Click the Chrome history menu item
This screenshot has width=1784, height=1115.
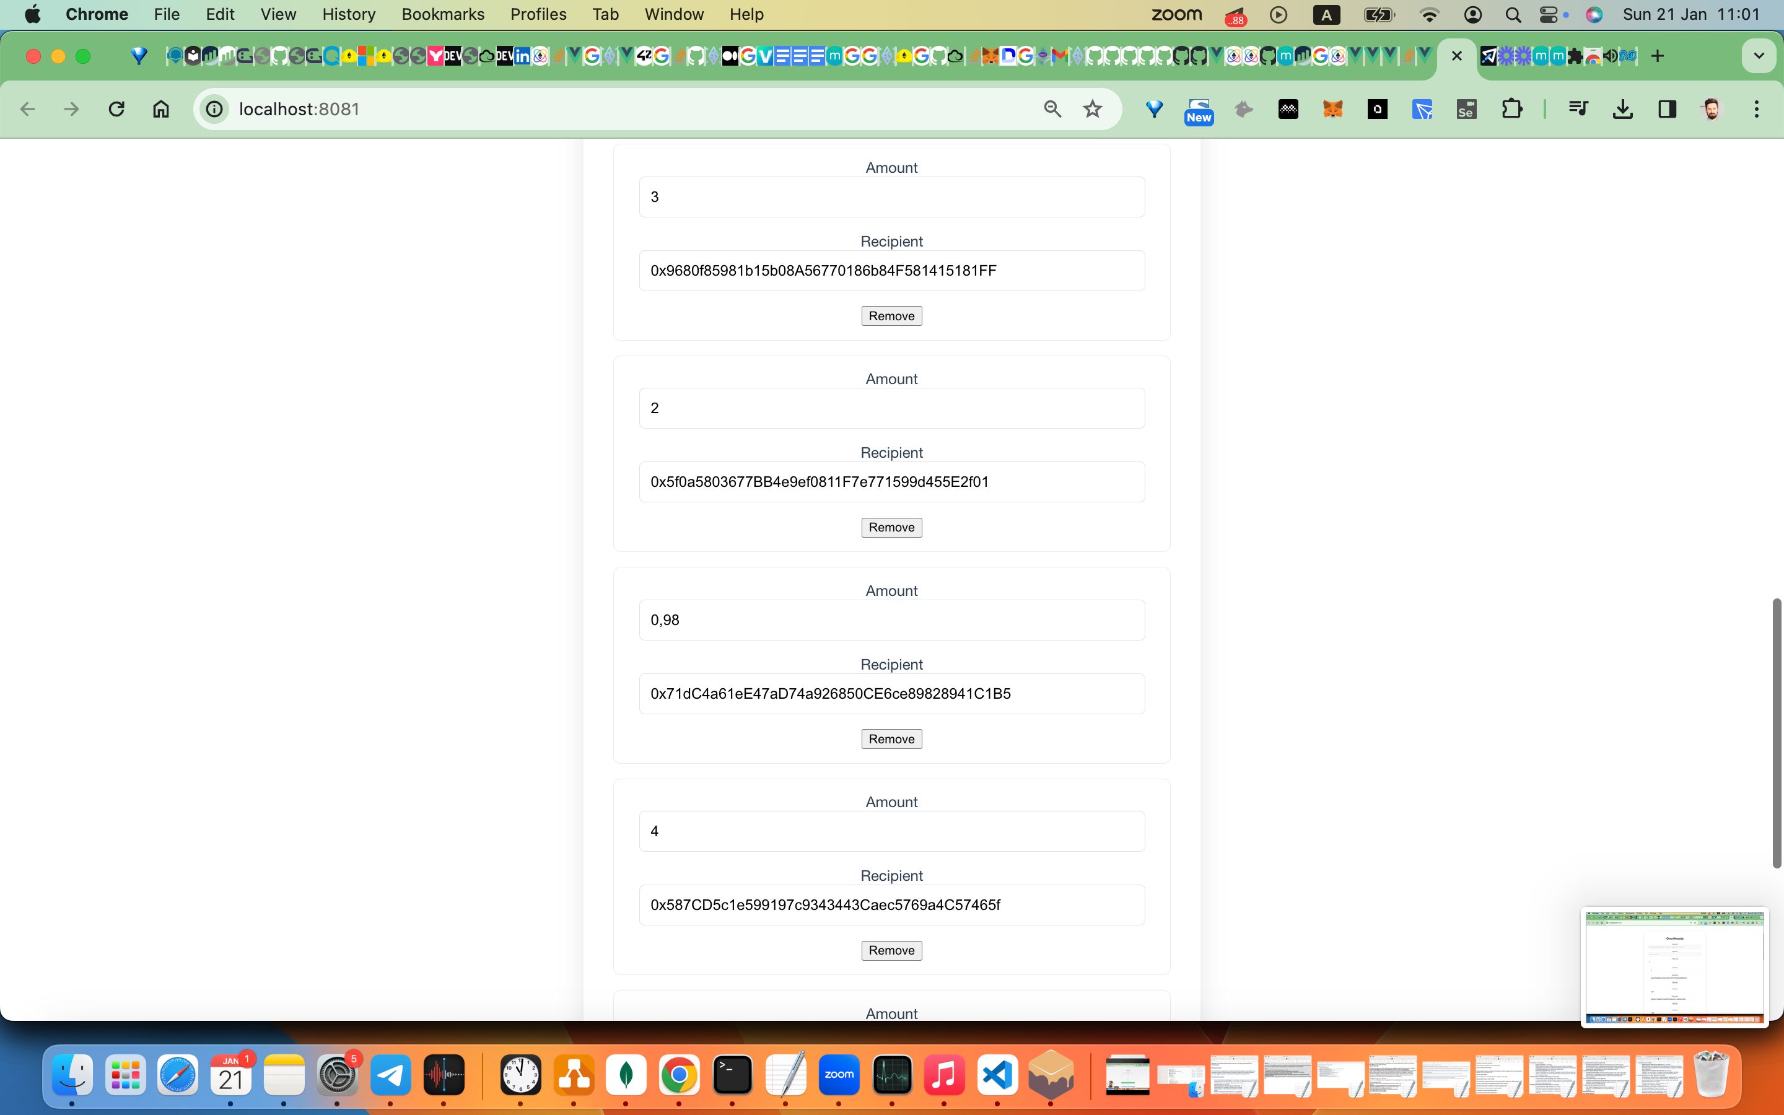349,14
